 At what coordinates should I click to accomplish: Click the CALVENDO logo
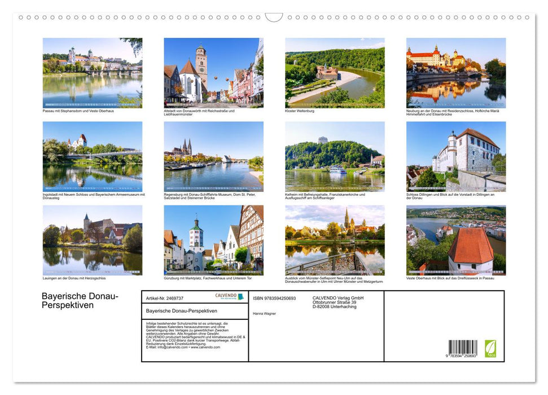pos(229,296)
